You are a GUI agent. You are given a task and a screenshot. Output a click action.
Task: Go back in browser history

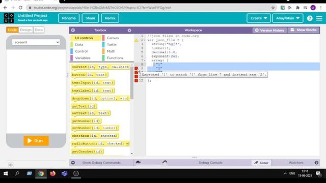coord(5,8)
